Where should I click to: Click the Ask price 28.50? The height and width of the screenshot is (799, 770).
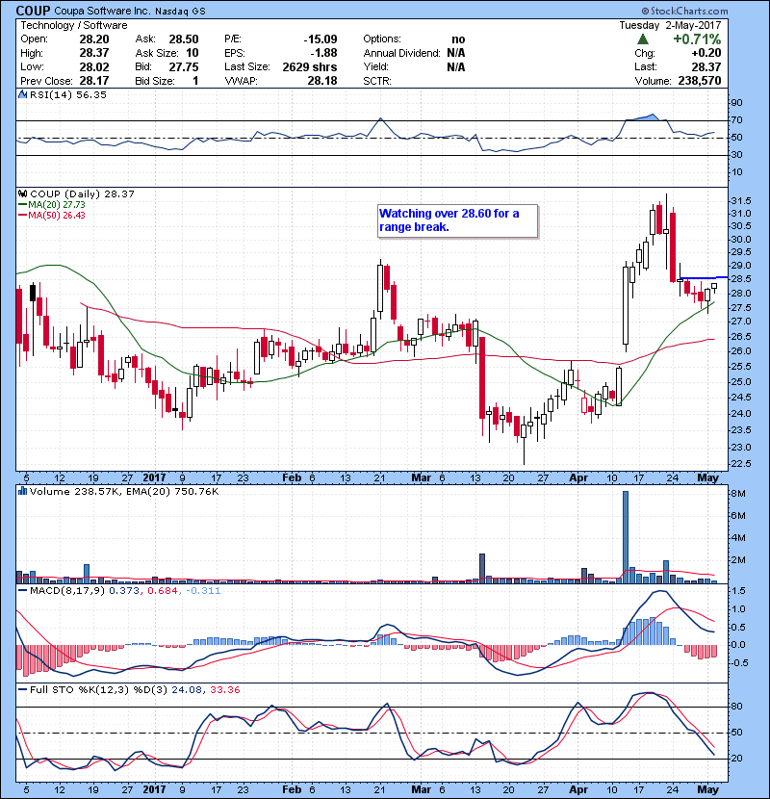[184, 39]
